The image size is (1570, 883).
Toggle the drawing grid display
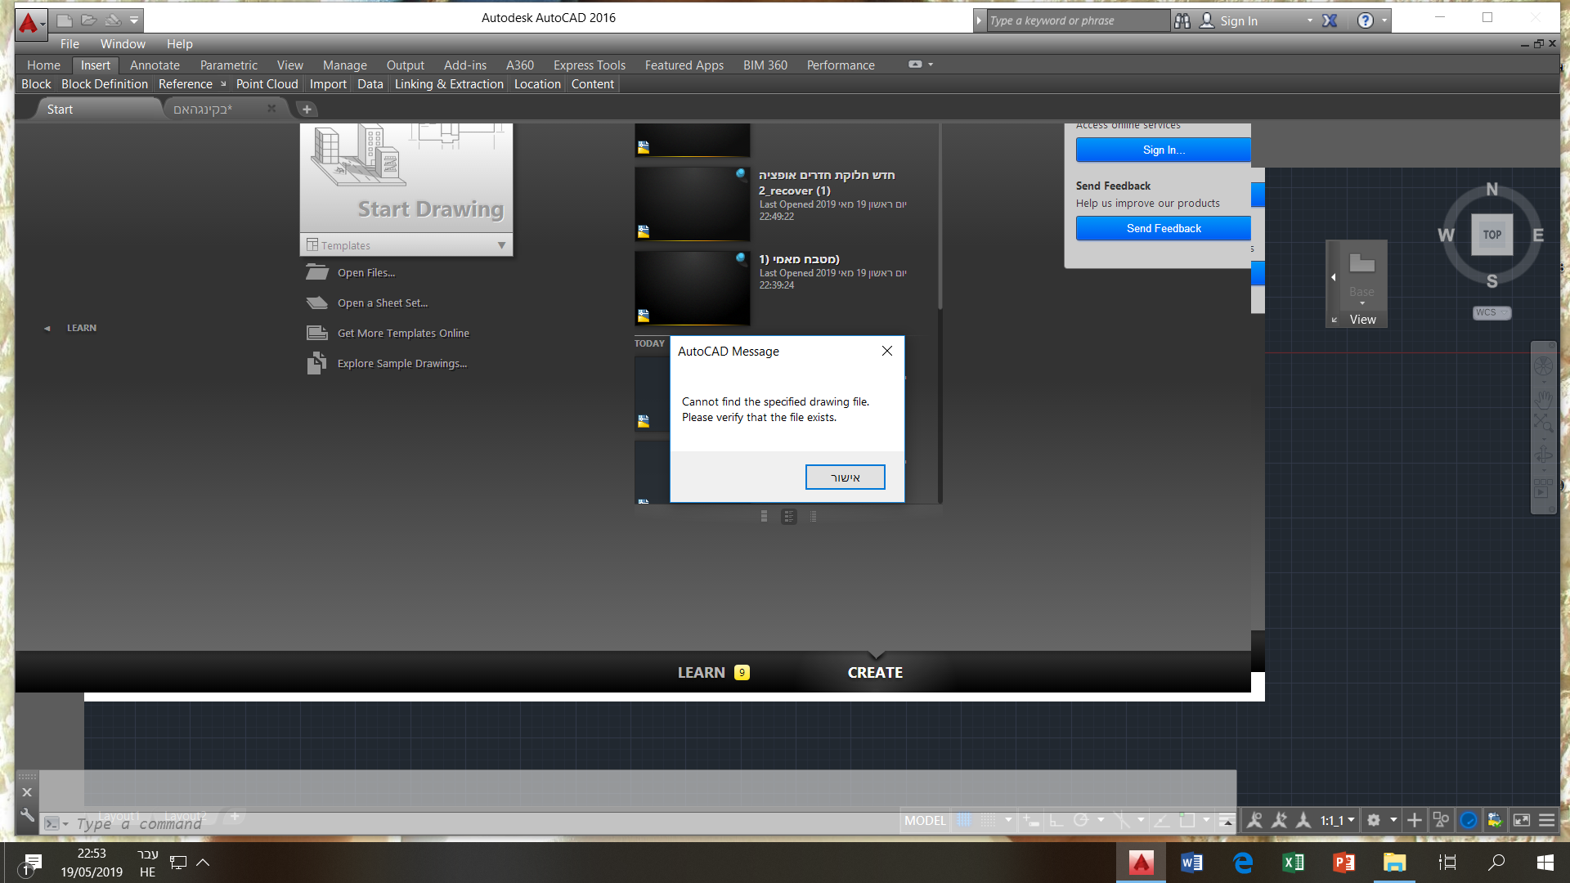[965, 820]
